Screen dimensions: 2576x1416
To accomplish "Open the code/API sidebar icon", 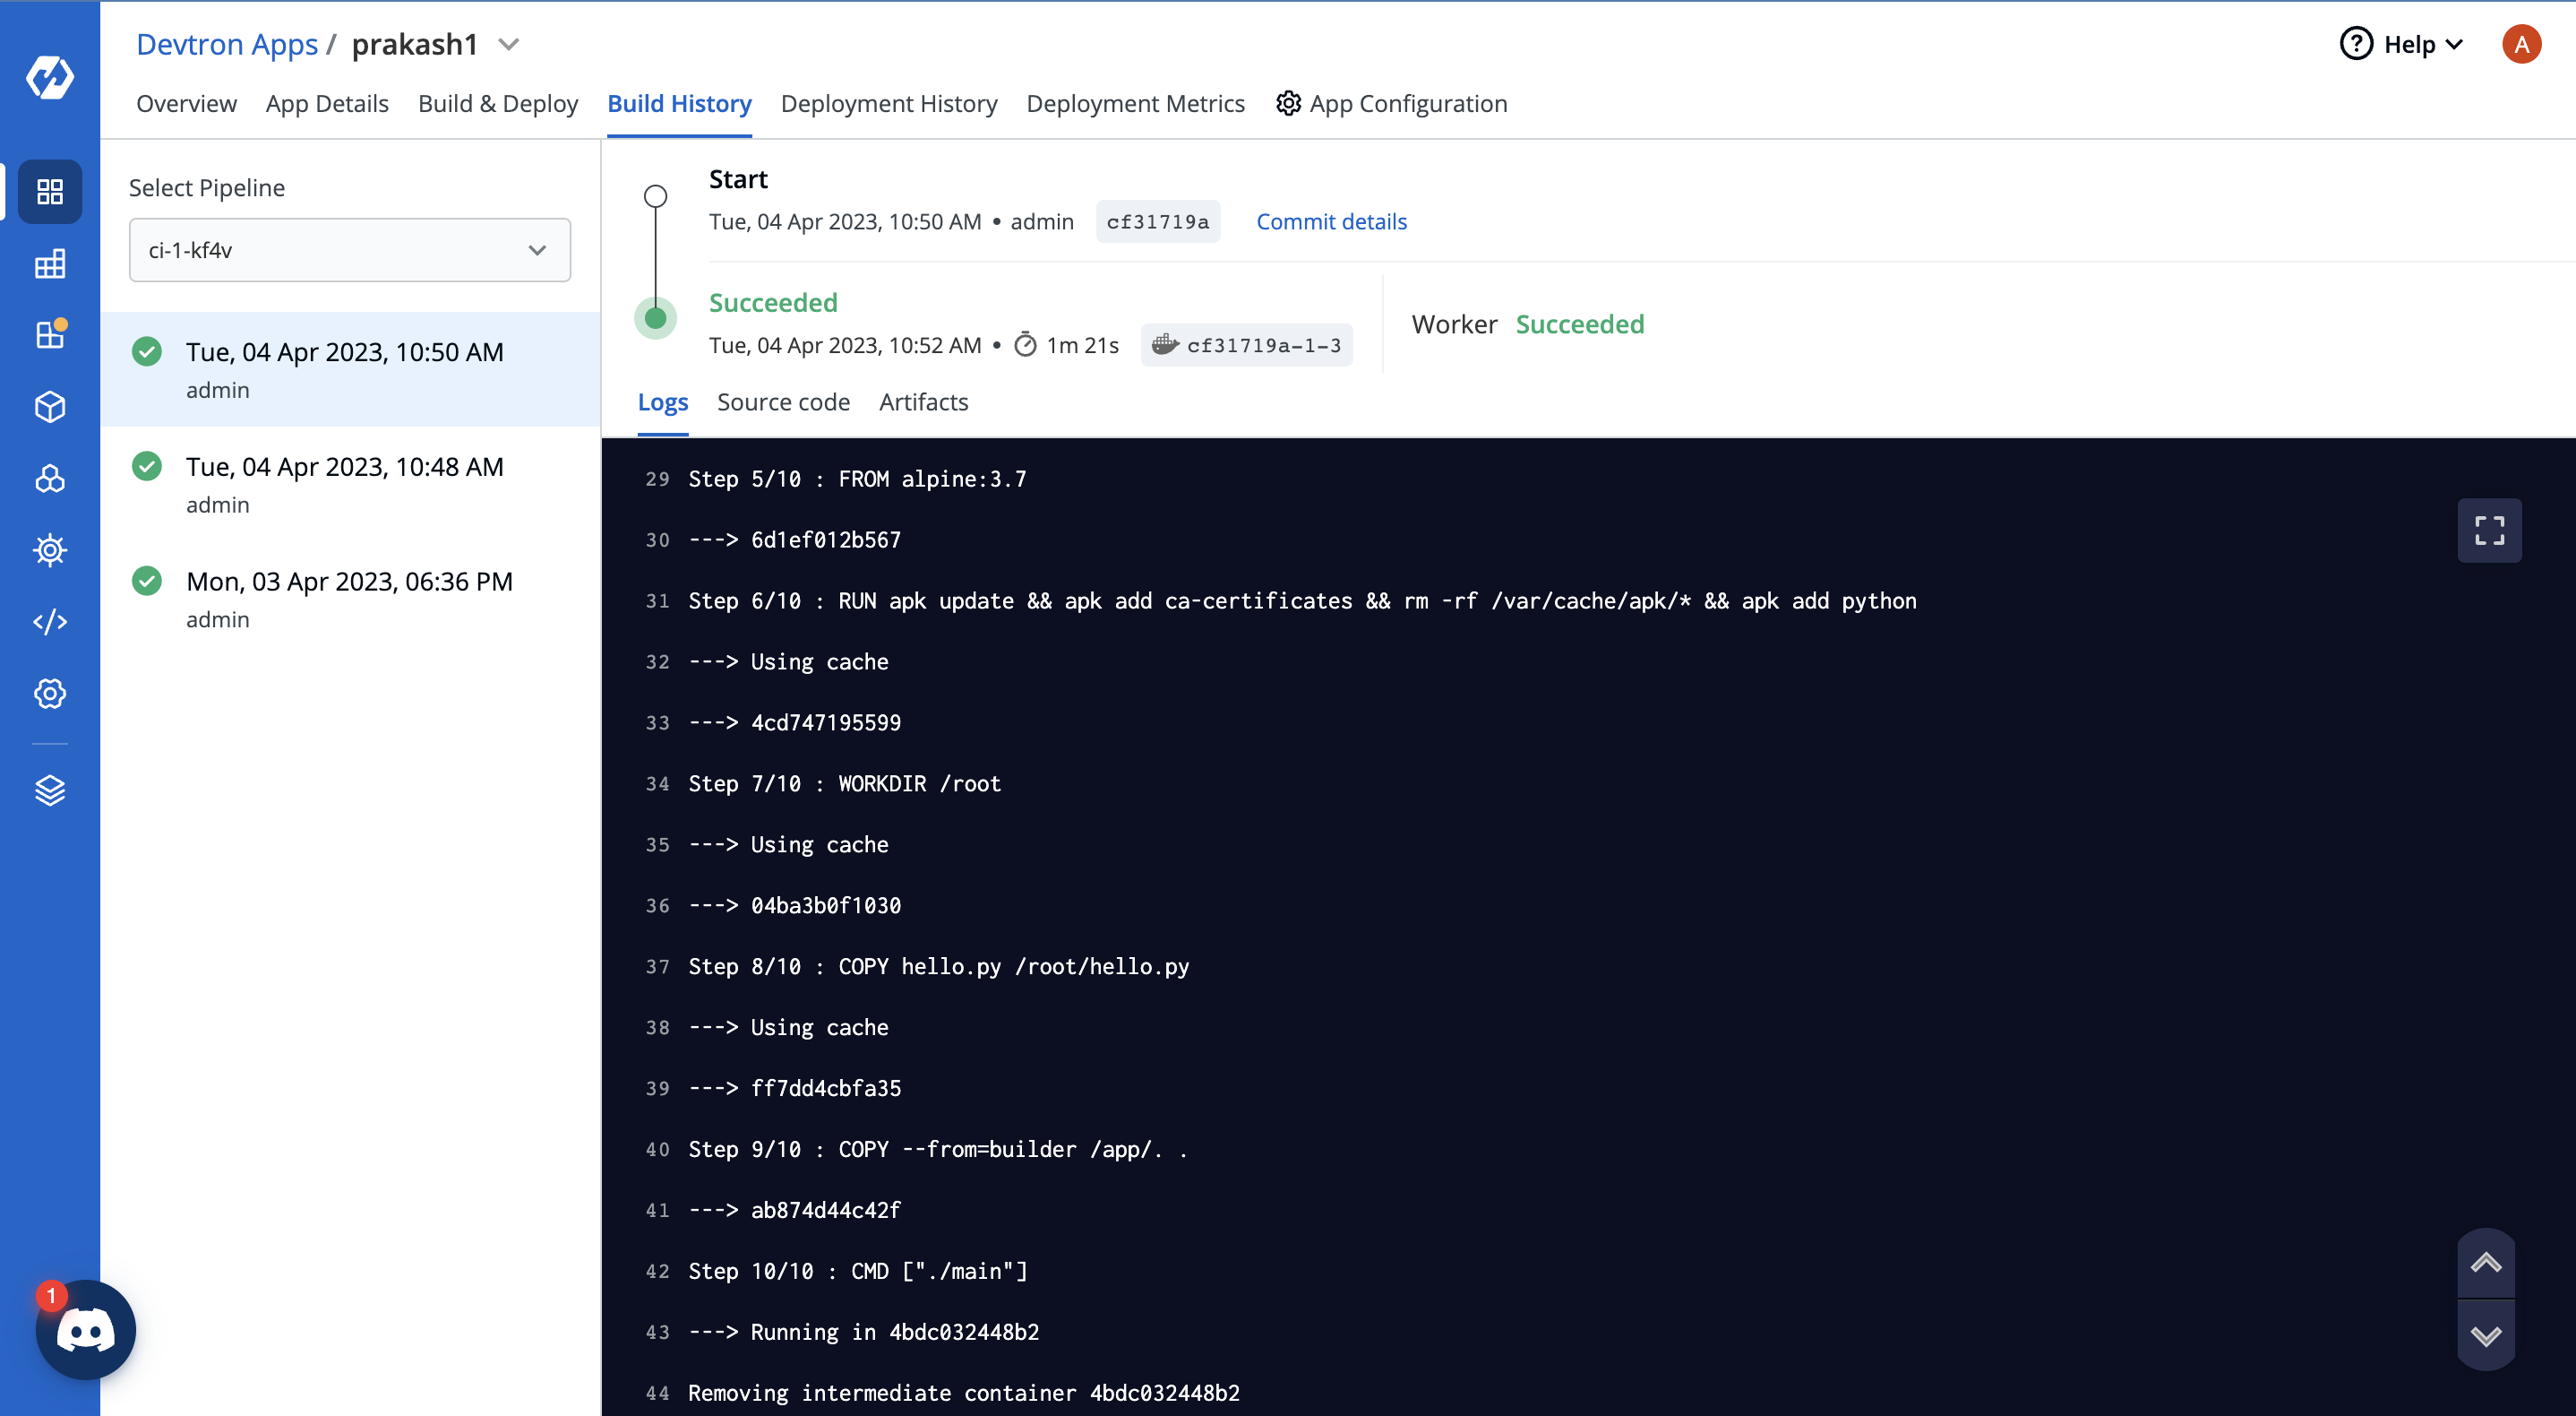I will [x=51, y=621].
